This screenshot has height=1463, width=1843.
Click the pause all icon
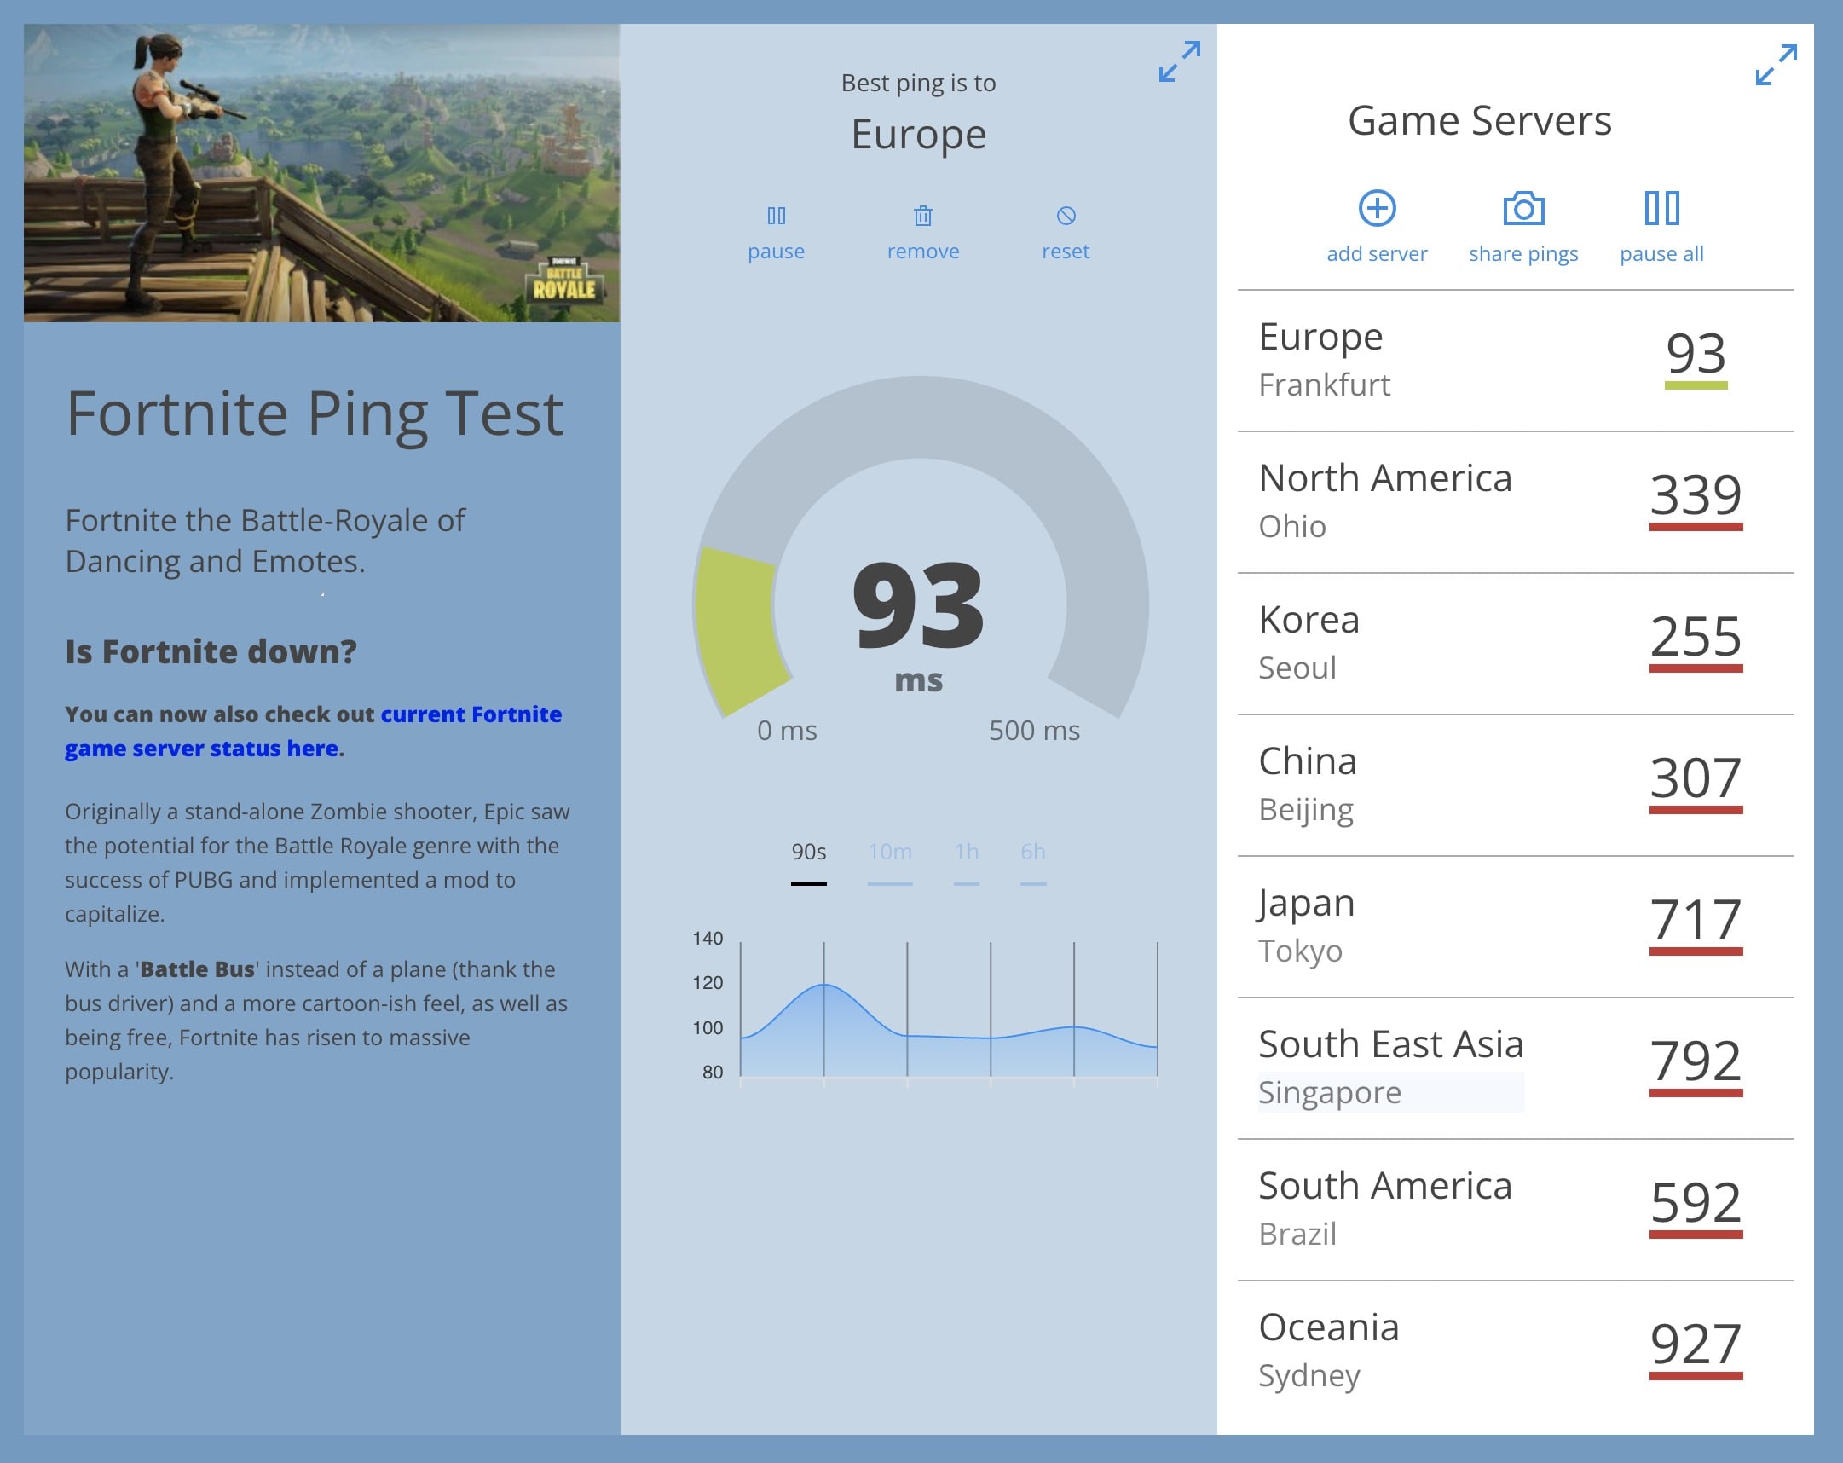click(1661, 208)
